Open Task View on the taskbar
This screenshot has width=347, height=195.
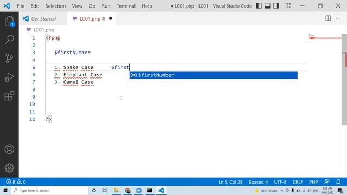click(x=105, y=190)
